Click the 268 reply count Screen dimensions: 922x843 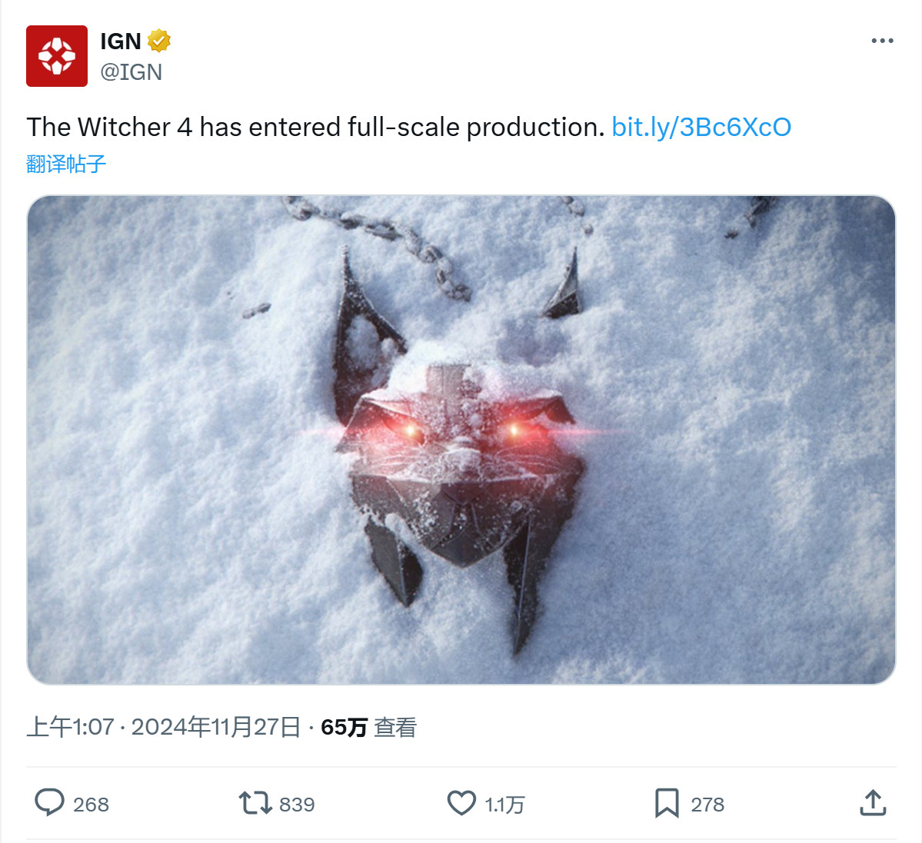coord(91,805)
